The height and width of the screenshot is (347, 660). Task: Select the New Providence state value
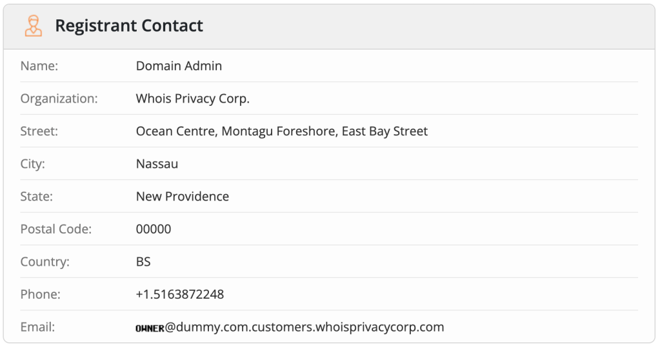pos(182,197)
